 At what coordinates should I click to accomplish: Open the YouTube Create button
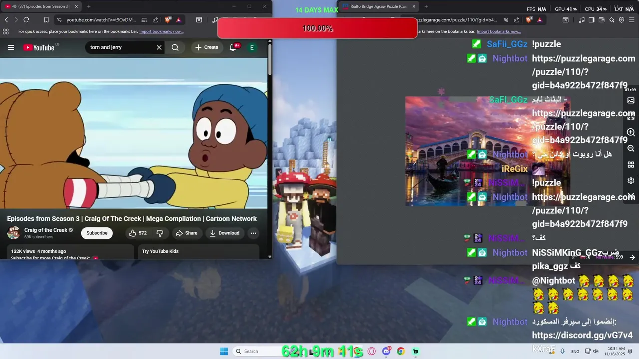207,47
